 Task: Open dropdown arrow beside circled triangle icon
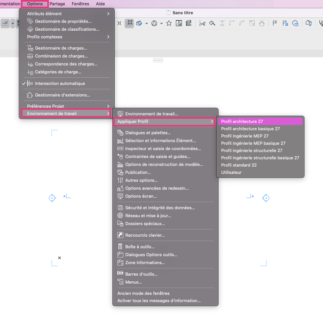[x=161, y=23]
